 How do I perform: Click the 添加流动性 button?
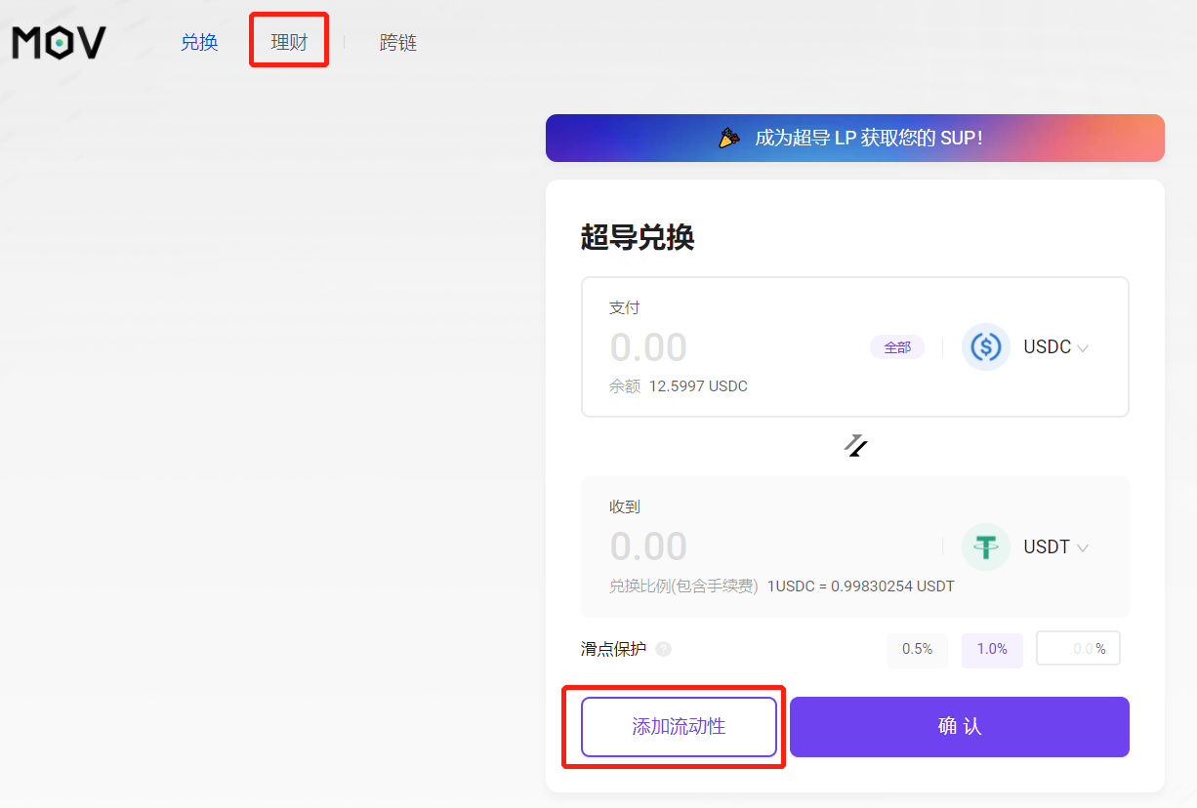pyautogui.click(x=679, y=726)
